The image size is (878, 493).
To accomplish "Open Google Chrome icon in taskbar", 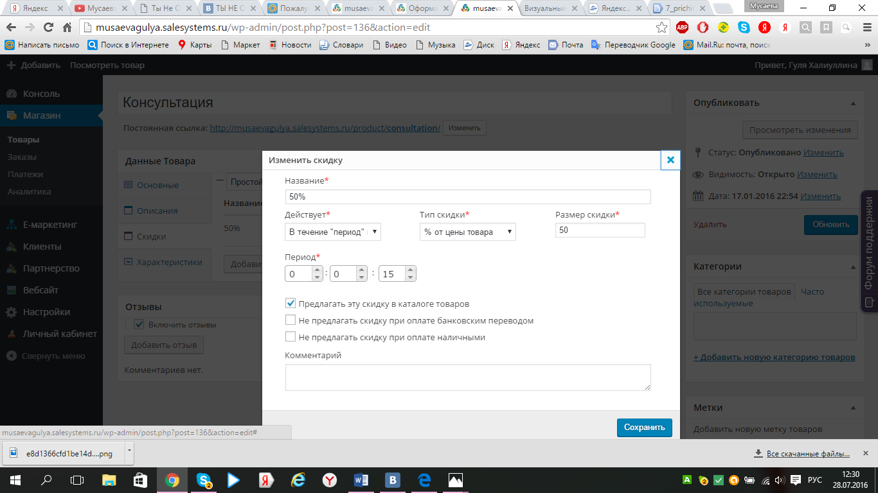I will click(x=172, y=480).
